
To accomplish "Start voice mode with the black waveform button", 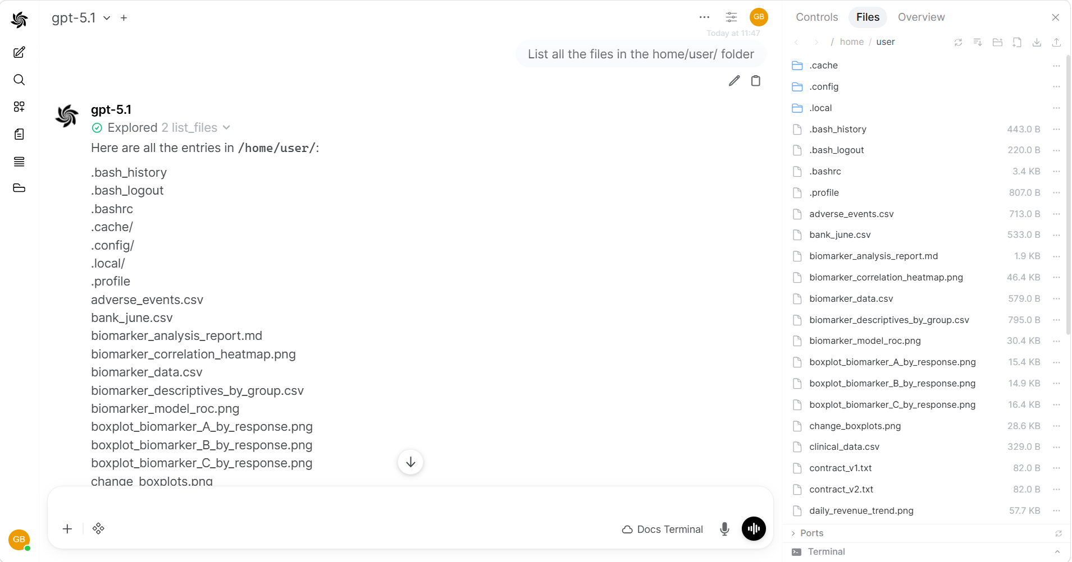I will (x=754, y=529).
